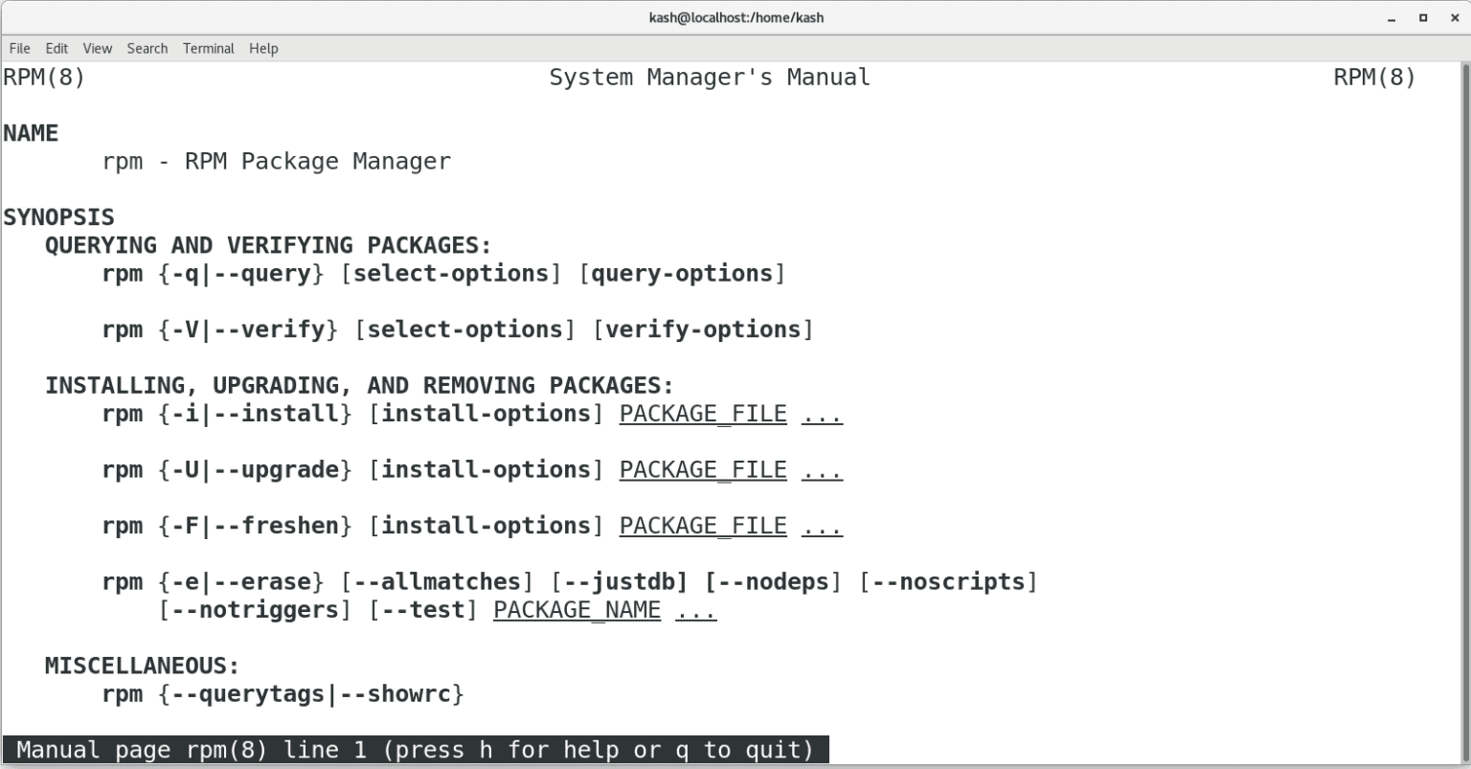1471x769 pixels.
Task: Open the Search menu
Action: tap(147, 48)
